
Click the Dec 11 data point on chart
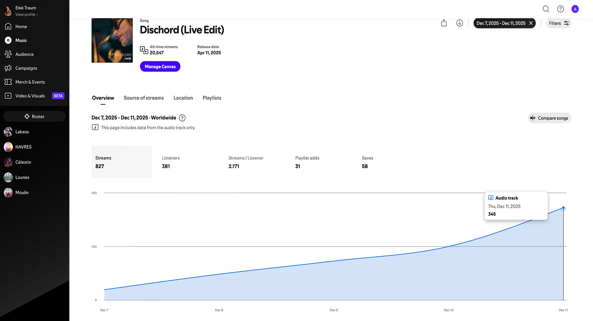coord(563,208)
